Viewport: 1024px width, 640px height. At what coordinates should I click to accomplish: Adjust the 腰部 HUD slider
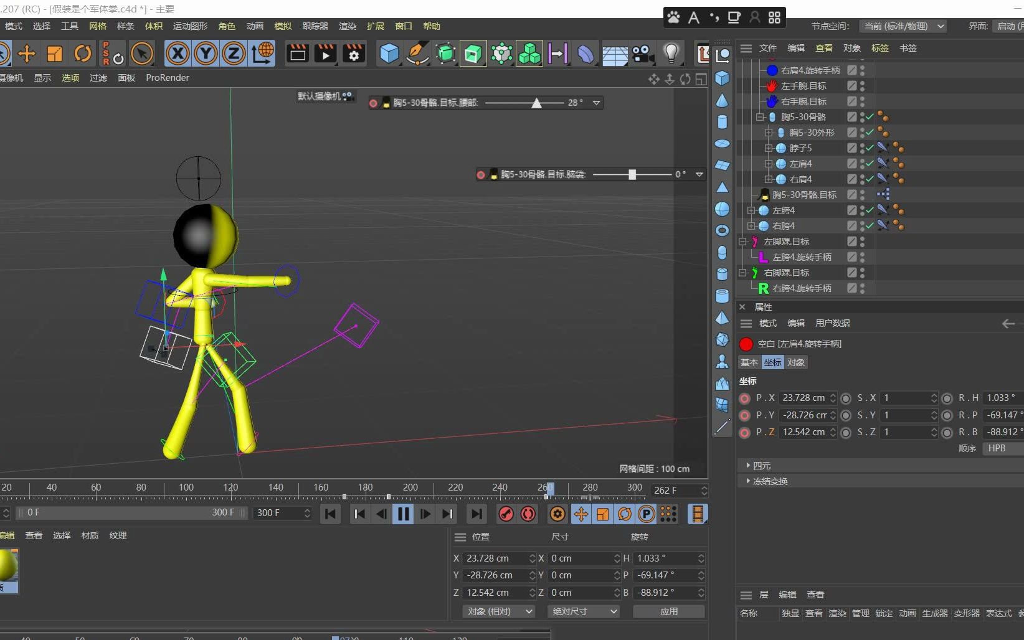537,102
